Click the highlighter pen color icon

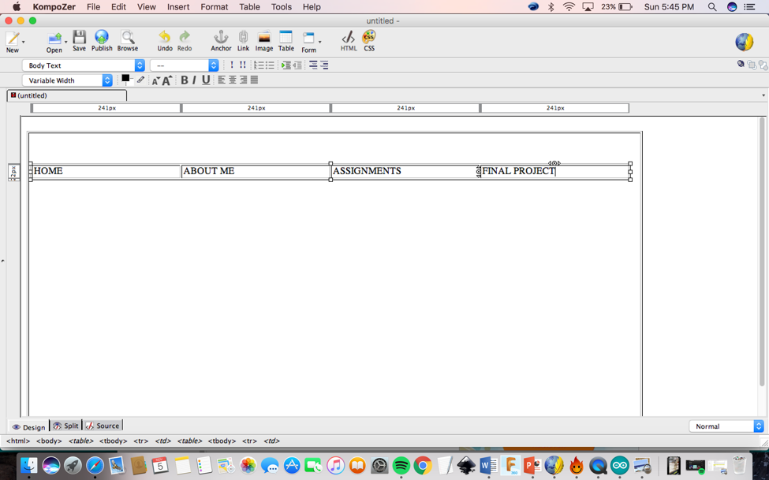[x=140, y=80]
